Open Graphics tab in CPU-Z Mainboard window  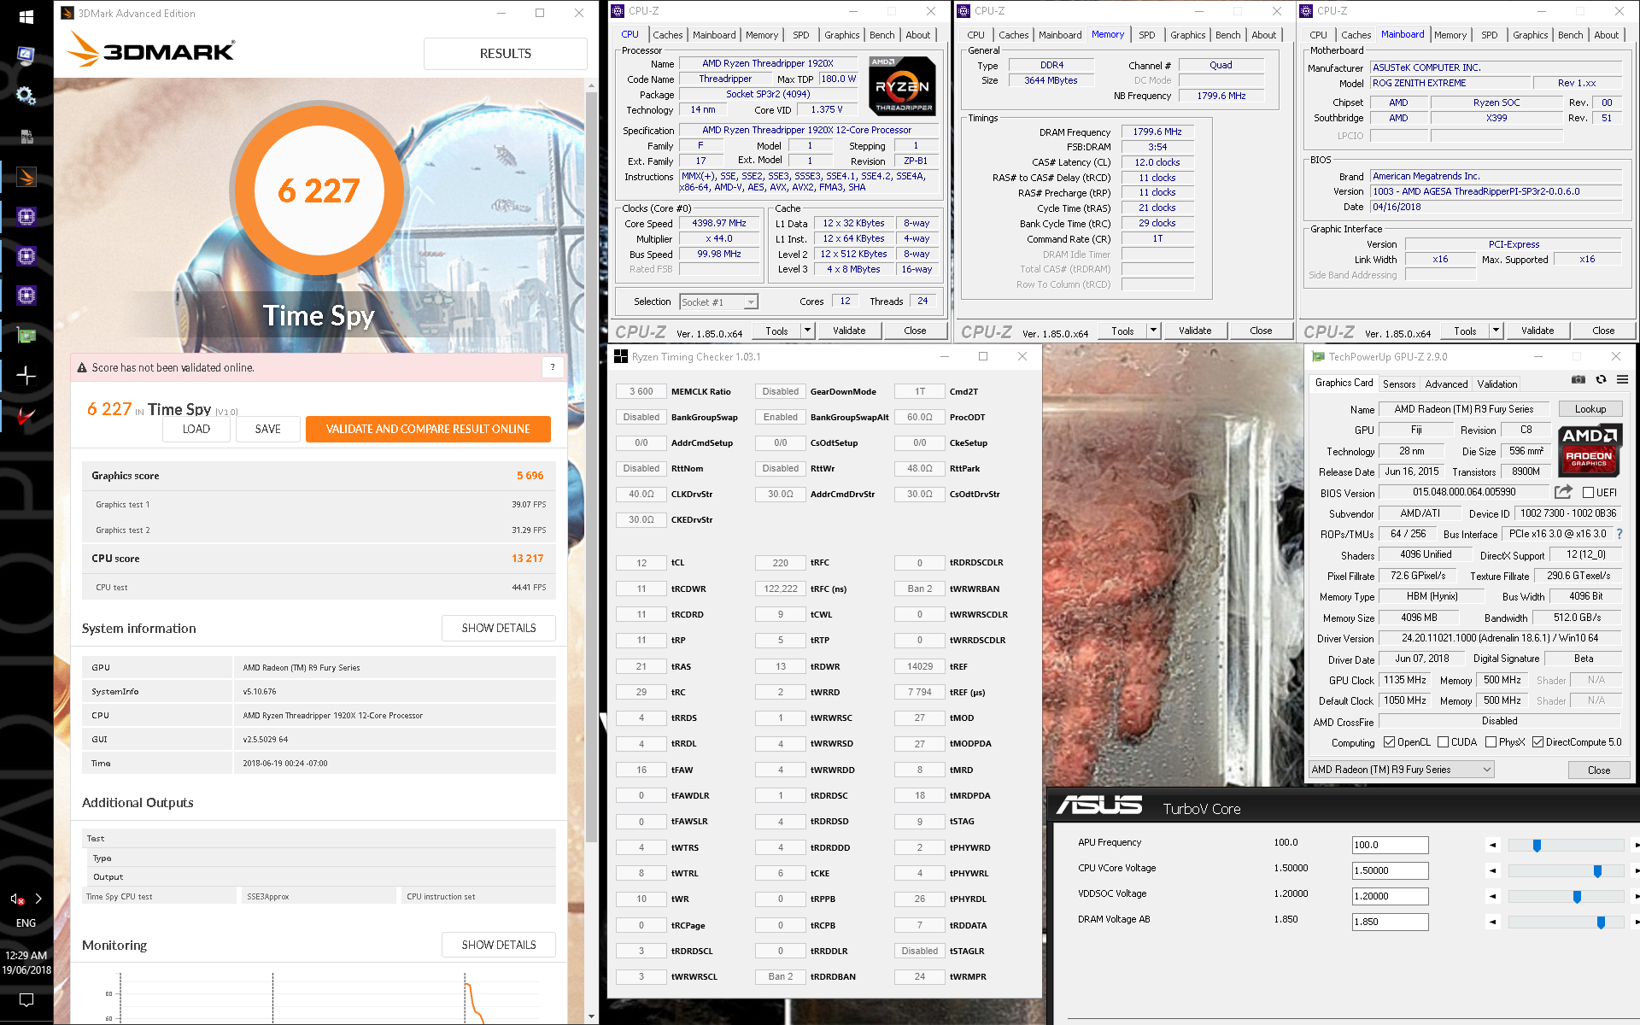coord(1530,35)
